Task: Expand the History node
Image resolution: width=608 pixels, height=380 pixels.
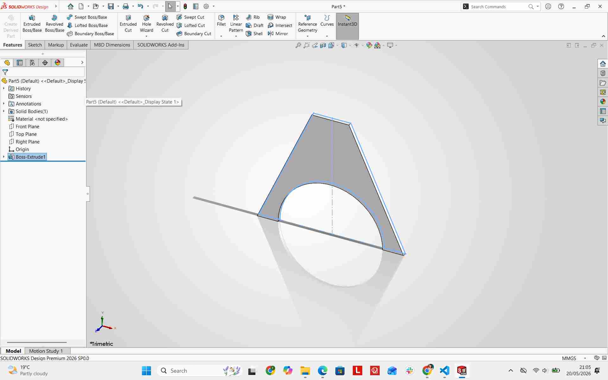Action: 4,89
